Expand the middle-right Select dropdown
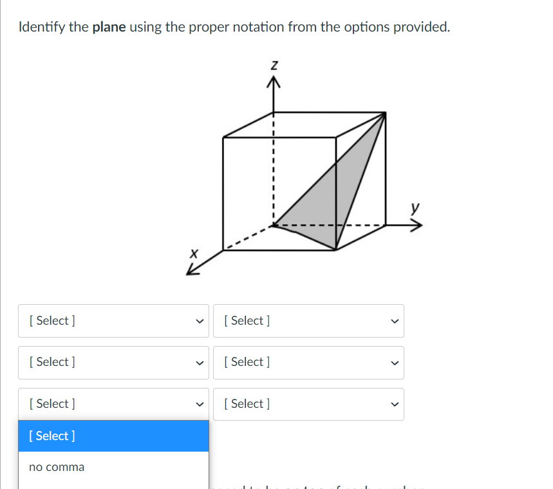 click(308, 362)
